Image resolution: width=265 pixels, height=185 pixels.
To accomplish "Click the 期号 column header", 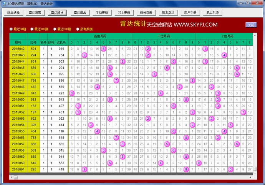I will click(18, 42).
